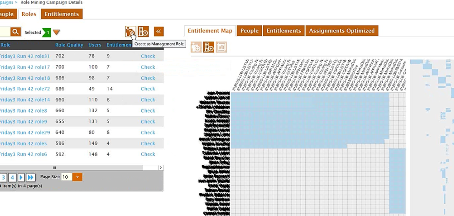Open the Selected dropdown triangle
Viewport: 454px width, 216px height.
[56, 32]
